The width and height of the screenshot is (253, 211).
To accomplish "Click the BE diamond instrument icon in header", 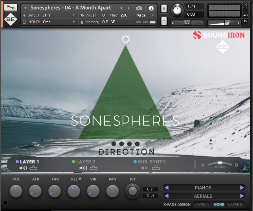I will [x=11, y=19].
